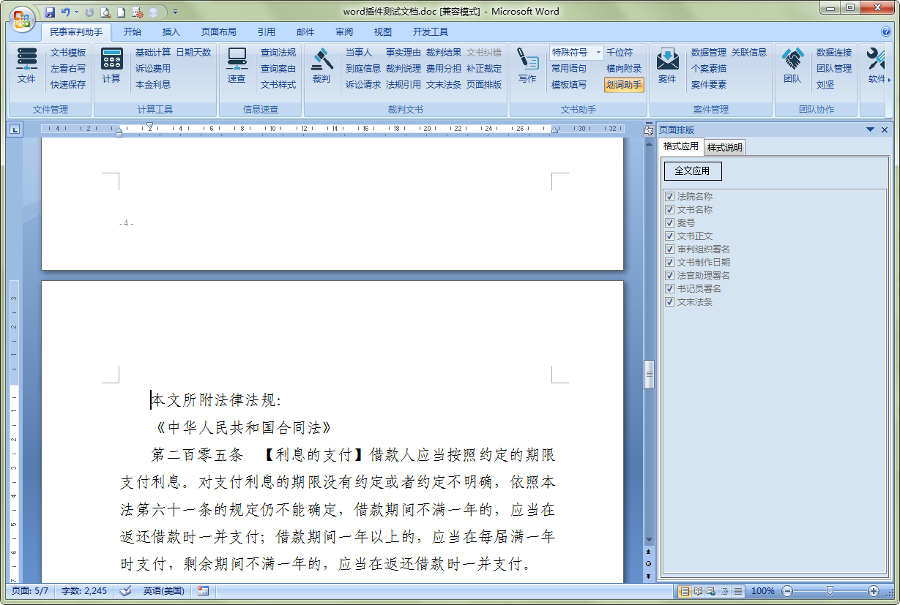Click the zoom in plus button
Viewport: 900px width, 605px height.
(874, 591)
